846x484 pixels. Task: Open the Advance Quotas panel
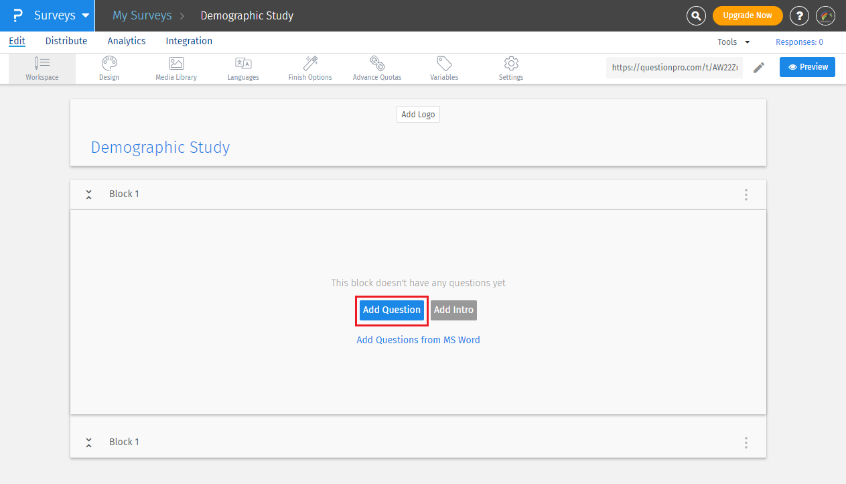tap(376, 67)
